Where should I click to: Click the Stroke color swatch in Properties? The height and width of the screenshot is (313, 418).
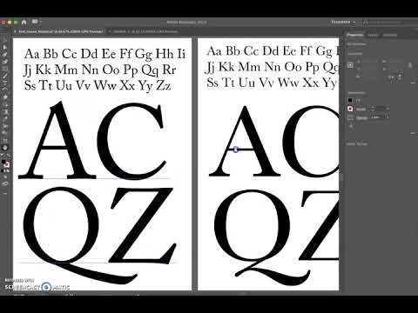tap(350, 109)
